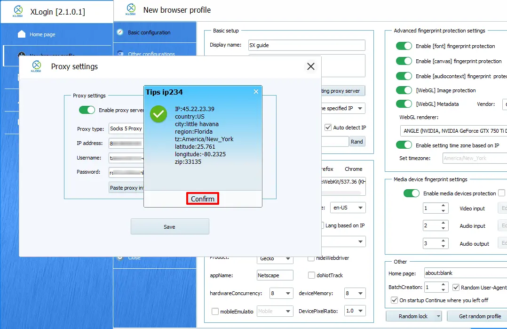The width and height of the screenshot is (507, 329).
Task: Click the Home page house icon
Action: coord(21,34)
